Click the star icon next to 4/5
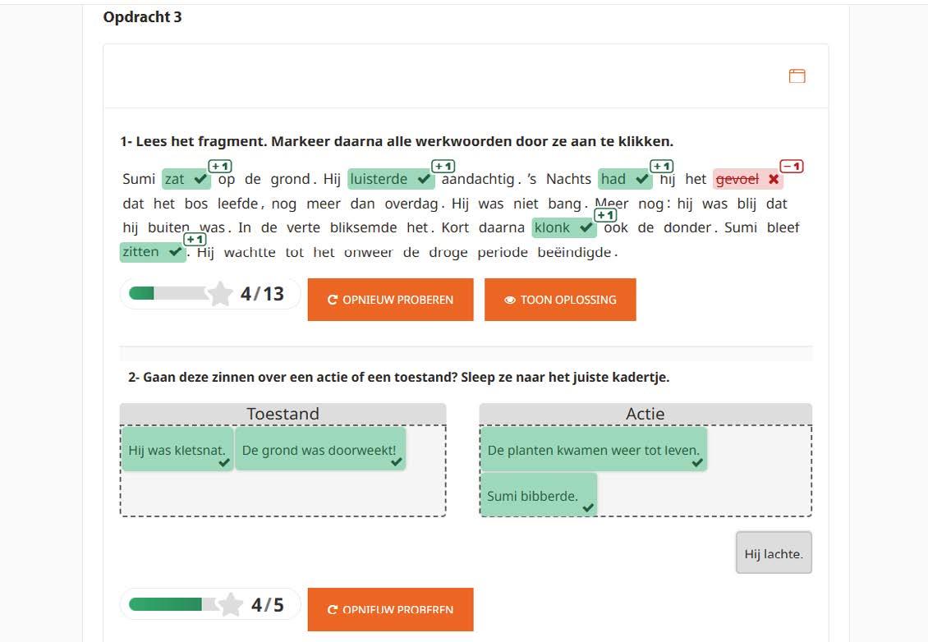928x642 pixels. click(230, 604)
